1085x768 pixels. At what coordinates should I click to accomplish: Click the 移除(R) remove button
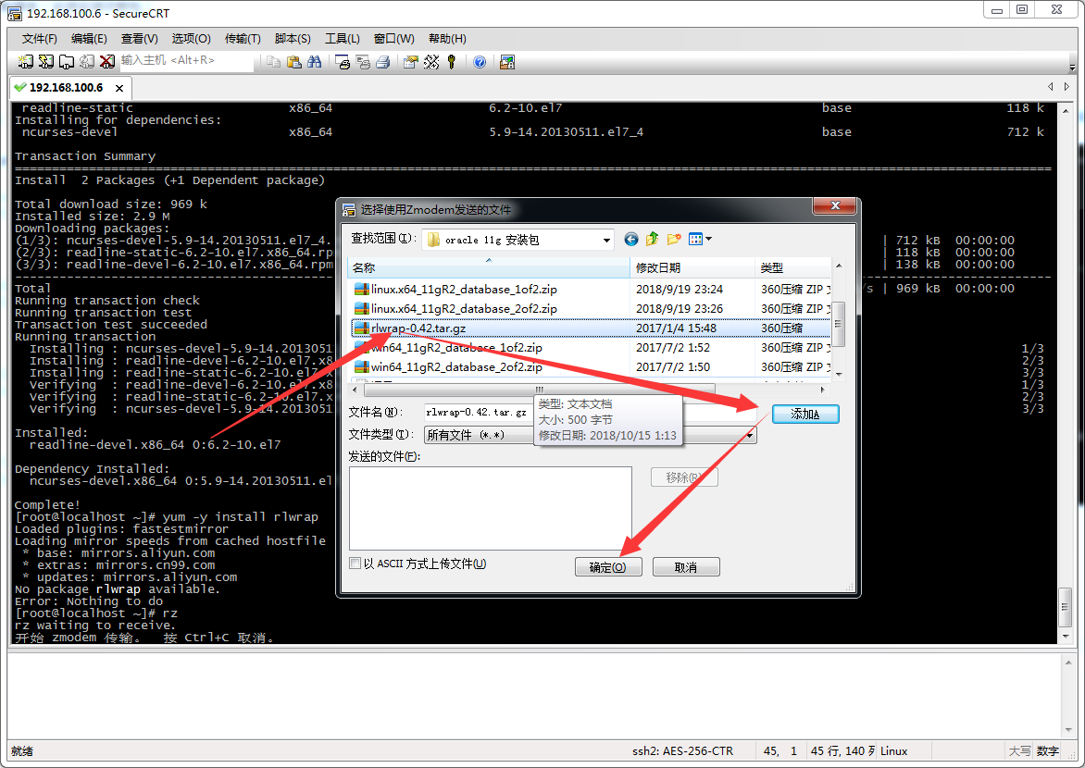[x=684, y=477]
